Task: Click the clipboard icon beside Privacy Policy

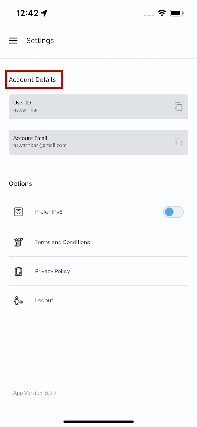Action: [x=19, y=271]
